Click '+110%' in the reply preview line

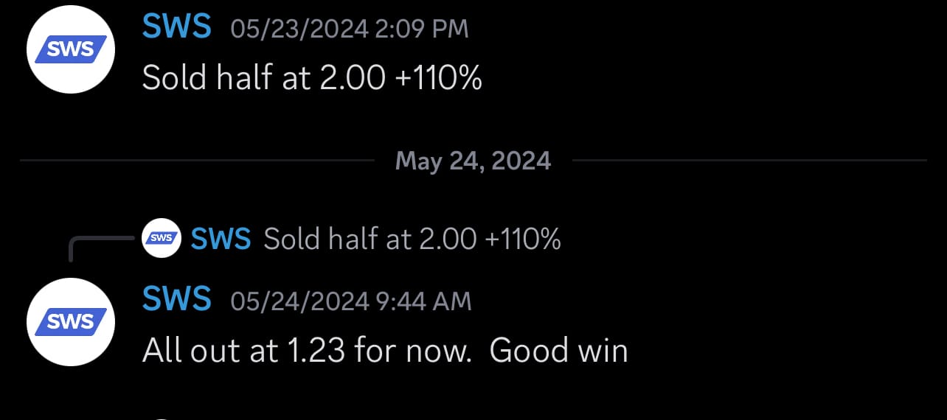pos(523,238)
